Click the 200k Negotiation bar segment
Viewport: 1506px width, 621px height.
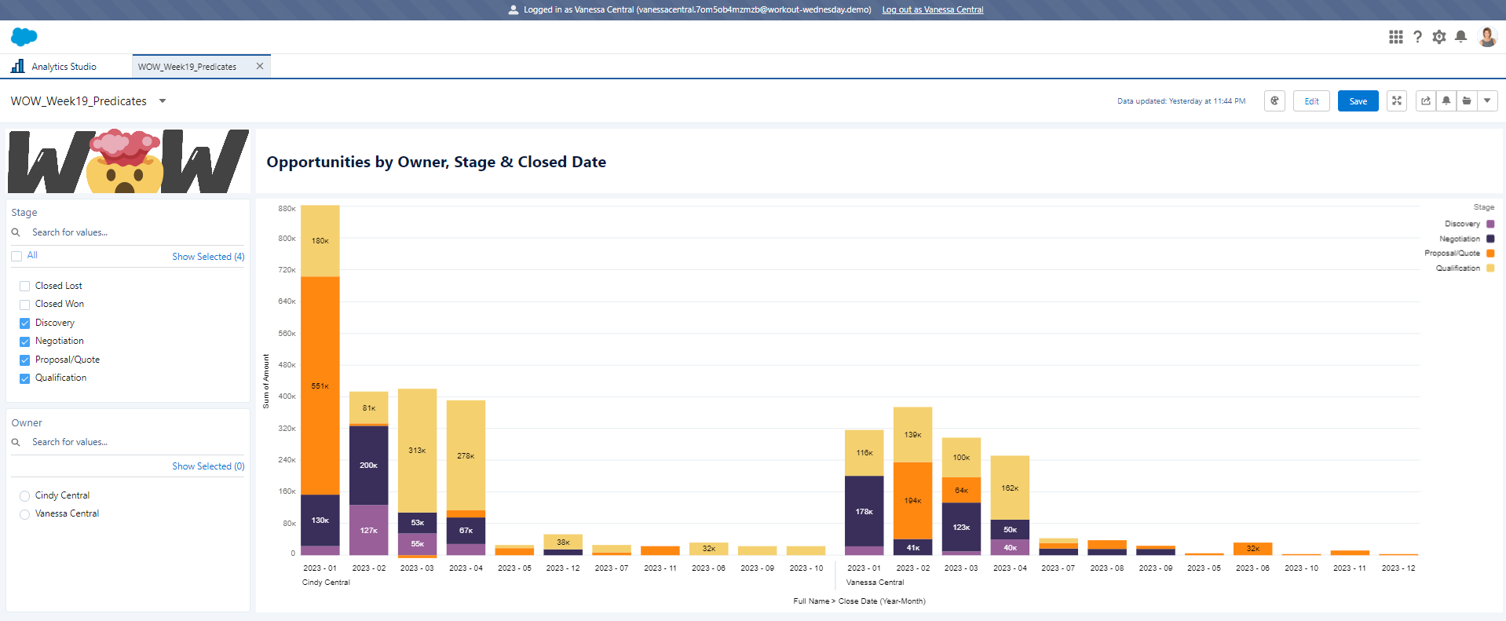(369, 466)
